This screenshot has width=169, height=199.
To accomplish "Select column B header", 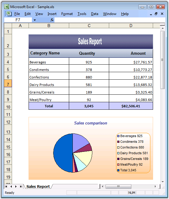I will click(x=49, y=26).
